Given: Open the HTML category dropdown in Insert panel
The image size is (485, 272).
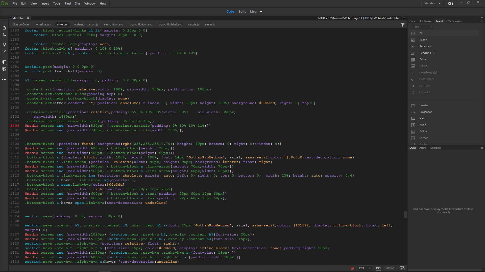Looking at the screenshot, I should [x=422, y=27].
